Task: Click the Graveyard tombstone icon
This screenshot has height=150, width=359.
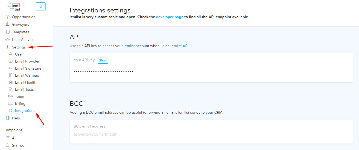Action: pyautogui.click(x=8, y=24)
